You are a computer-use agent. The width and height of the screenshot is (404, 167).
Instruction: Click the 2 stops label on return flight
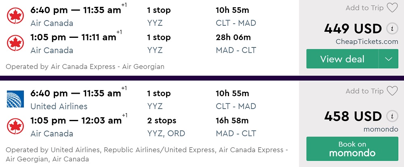click(162, 121)
